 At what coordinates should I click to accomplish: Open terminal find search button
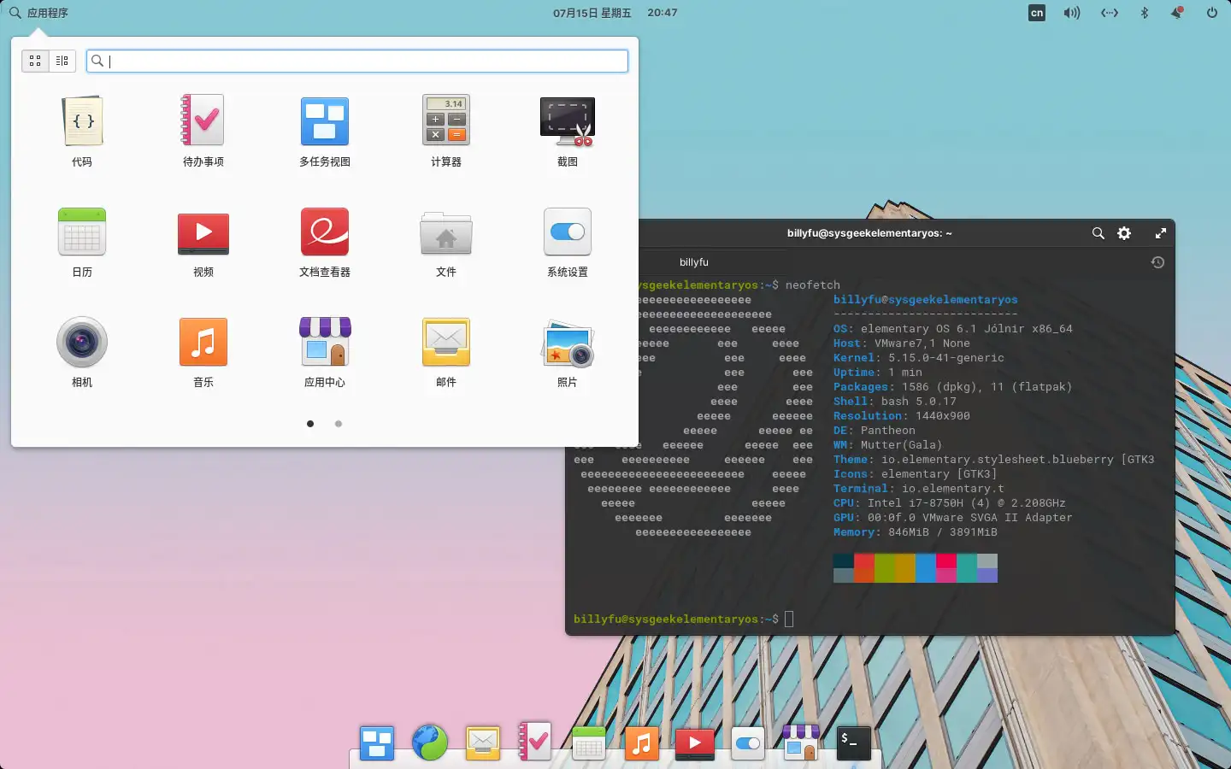[x=1098, y=233]
